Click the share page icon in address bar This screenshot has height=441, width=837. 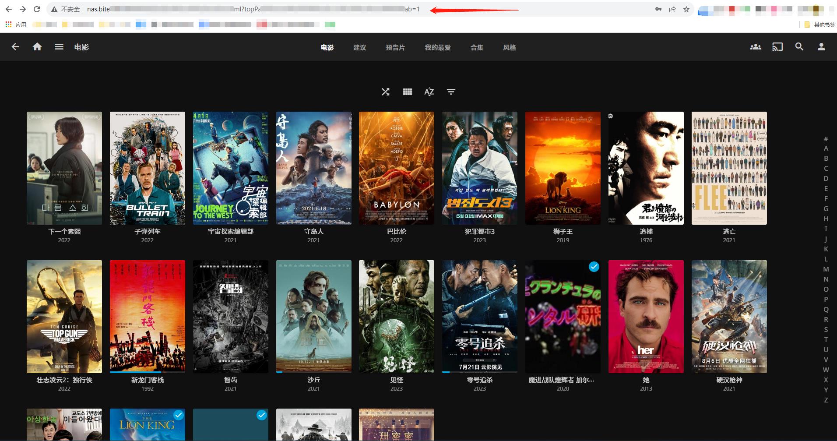click(672, 9)
